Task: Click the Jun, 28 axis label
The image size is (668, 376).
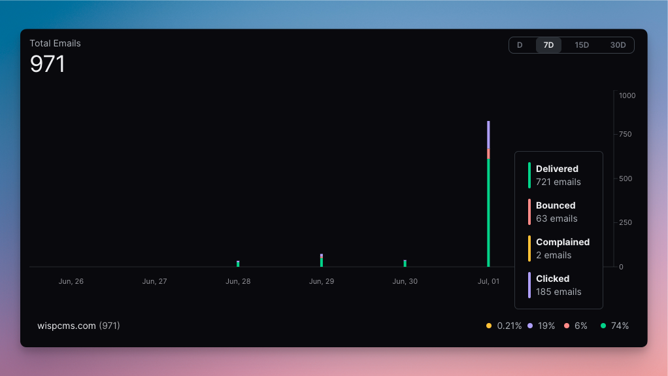Action: point(238,281)
